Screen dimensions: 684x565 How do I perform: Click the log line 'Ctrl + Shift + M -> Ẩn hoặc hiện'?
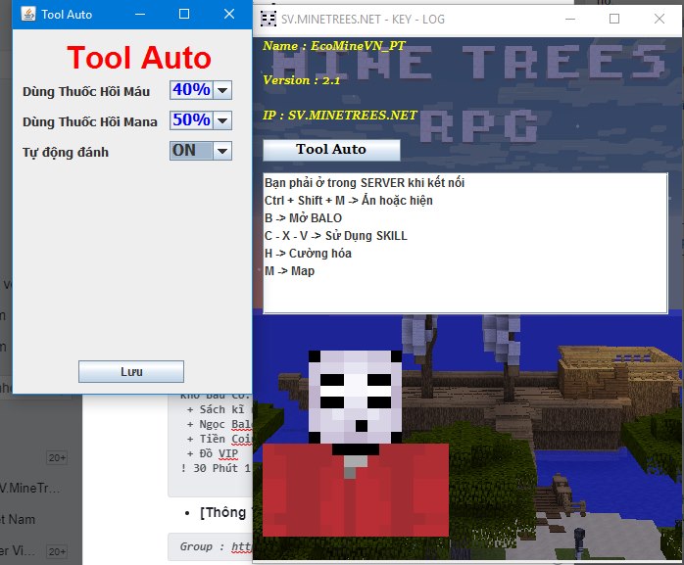point(349,201)
